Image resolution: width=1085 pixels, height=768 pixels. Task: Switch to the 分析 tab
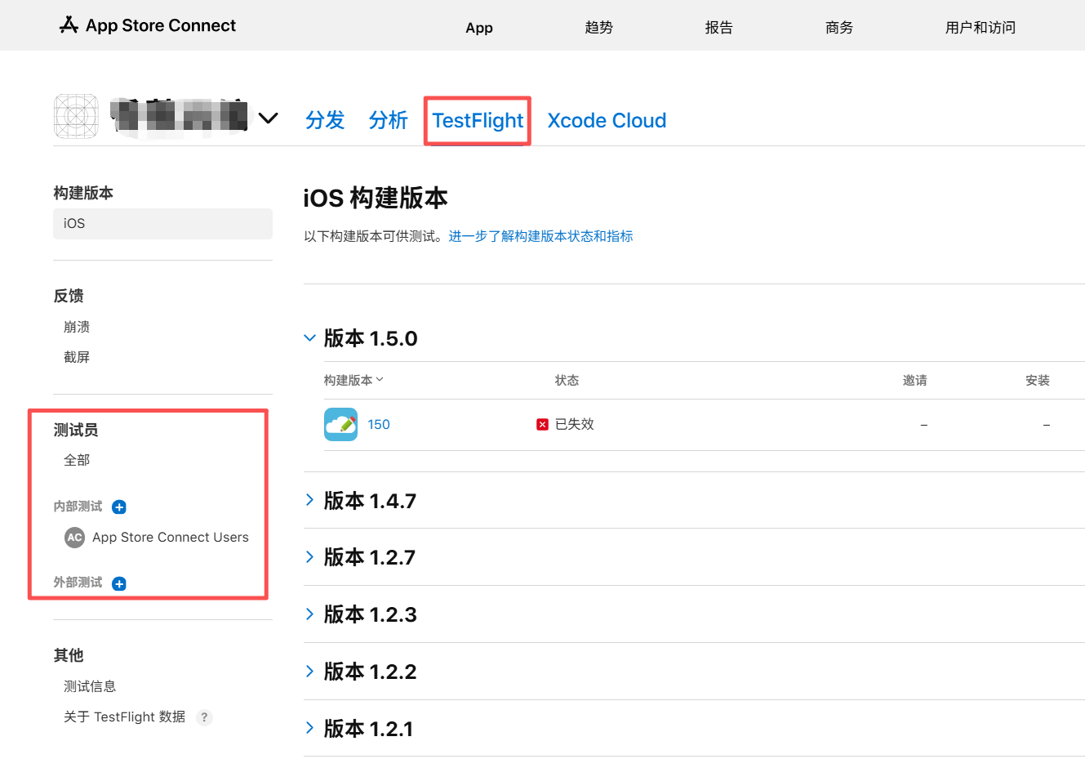tap(388, 120)
